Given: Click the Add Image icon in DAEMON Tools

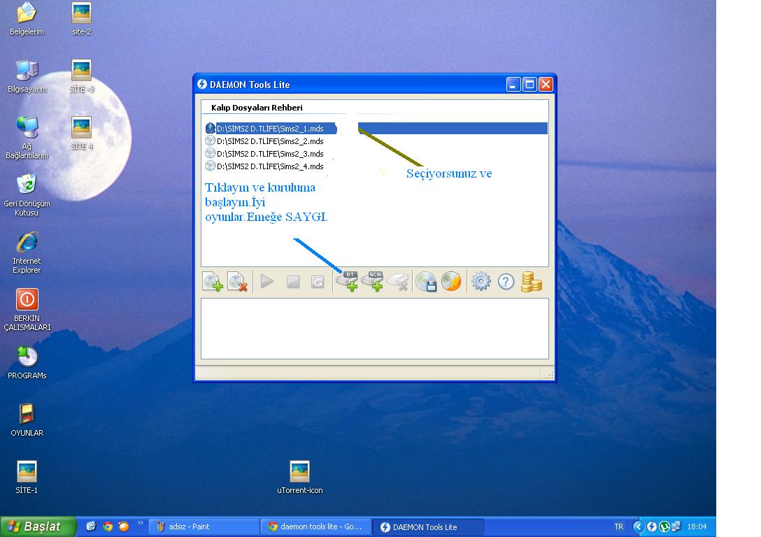Looking at the screenshot, I should point(213,281).
